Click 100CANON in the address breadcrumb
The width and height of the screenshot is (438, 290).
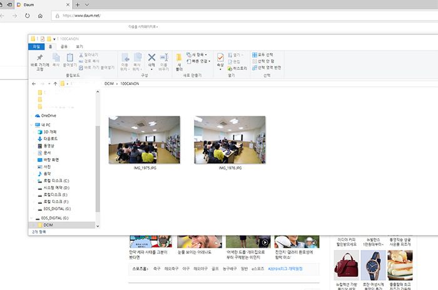point(130,84)
